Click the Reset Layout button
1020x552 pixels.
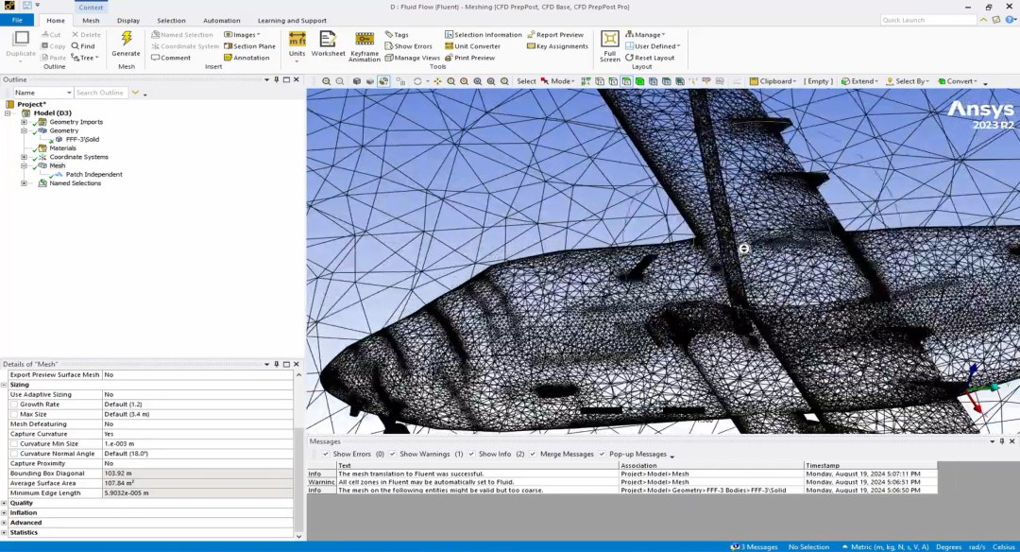point(650,58)
